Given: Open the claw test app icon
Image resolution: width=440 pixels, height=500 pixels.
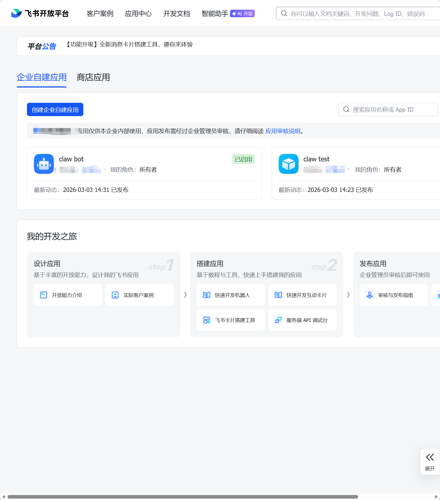Looking at the screenshot, I should pyautogui.click(x=289, y=164).
